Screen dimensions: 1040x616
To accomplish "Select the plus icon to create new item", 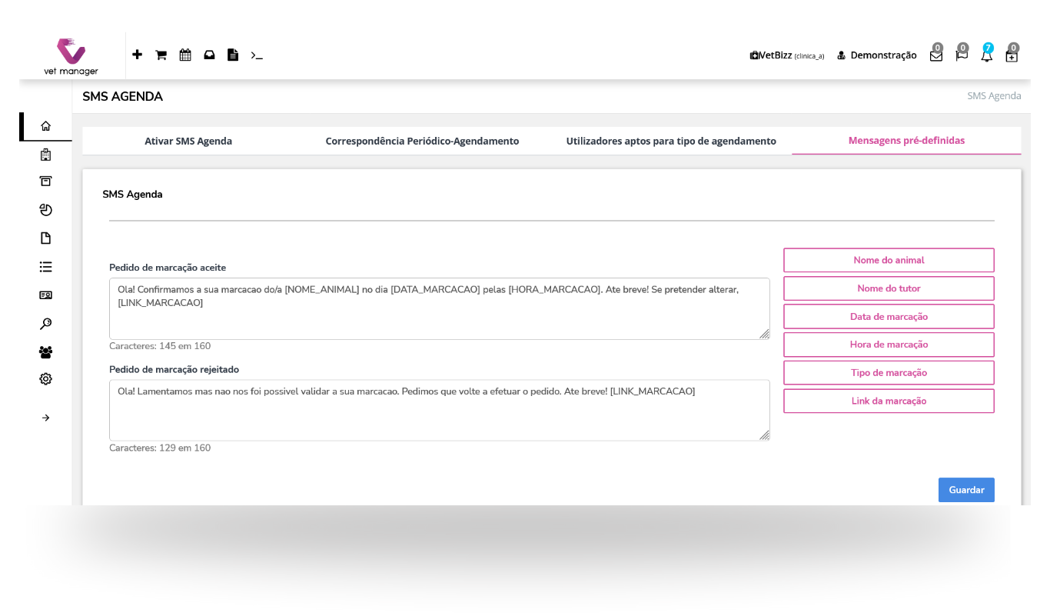I will tap(137, 55).
